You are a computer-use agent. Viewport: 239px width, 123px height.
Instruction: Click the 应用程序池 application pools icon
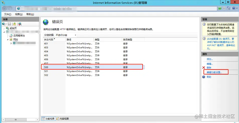pyautogui.click(x=11, y=36)
